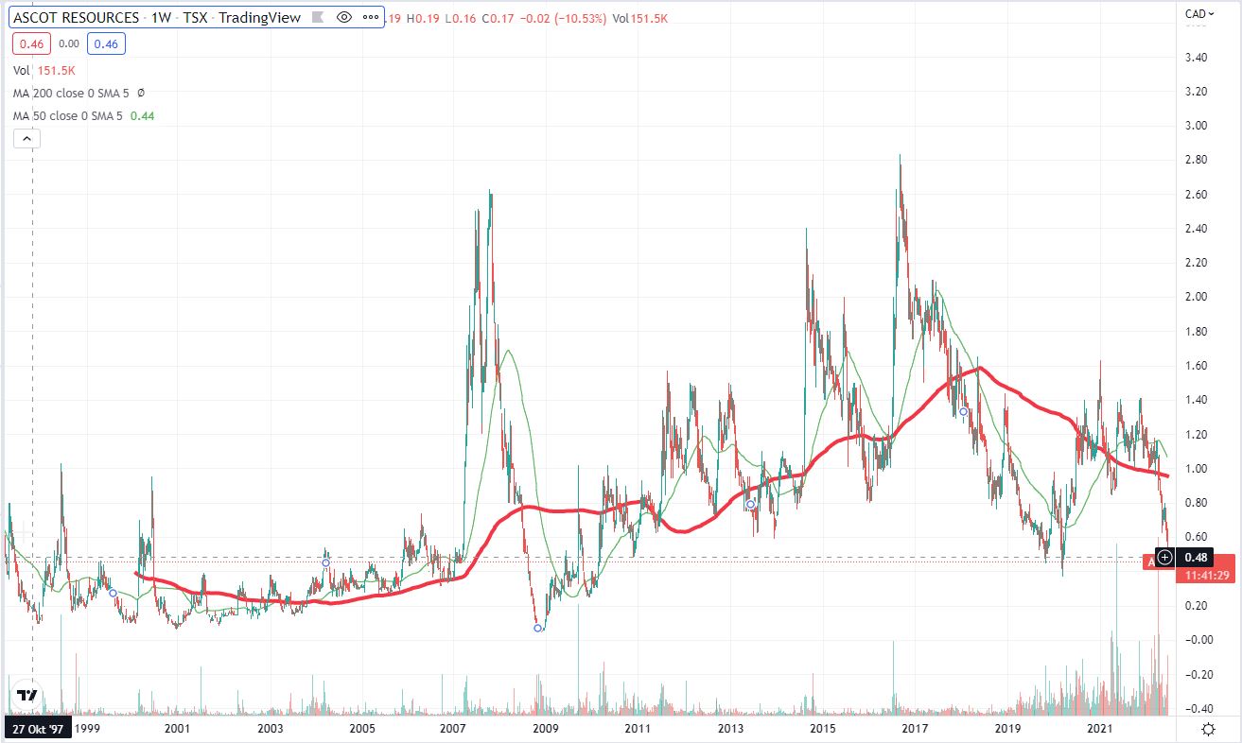Click the 1.00 label on the price axis
Screen dimensions: 1242x743
pyautogui.click(x=1195, y=469)
